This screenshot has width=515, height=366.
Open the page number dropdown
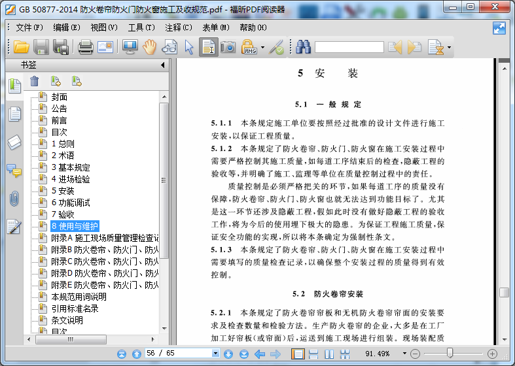[x=215, y=354]
